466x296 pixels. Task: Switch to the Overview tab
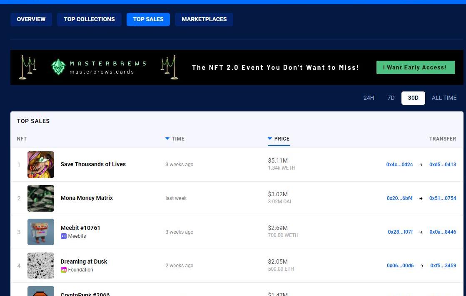31,19
